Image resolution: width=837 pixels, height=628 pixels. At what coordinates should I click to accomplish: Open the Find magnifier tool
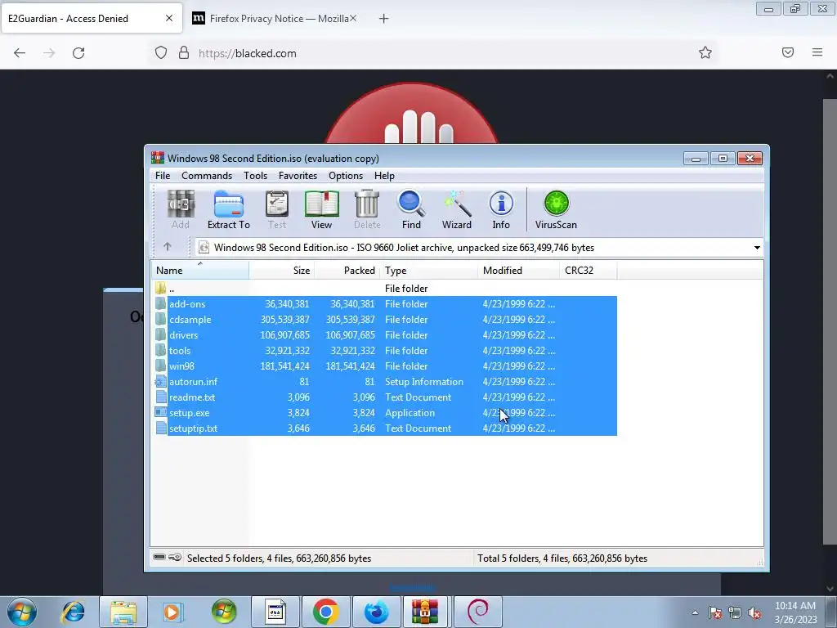tap(411, 210)
